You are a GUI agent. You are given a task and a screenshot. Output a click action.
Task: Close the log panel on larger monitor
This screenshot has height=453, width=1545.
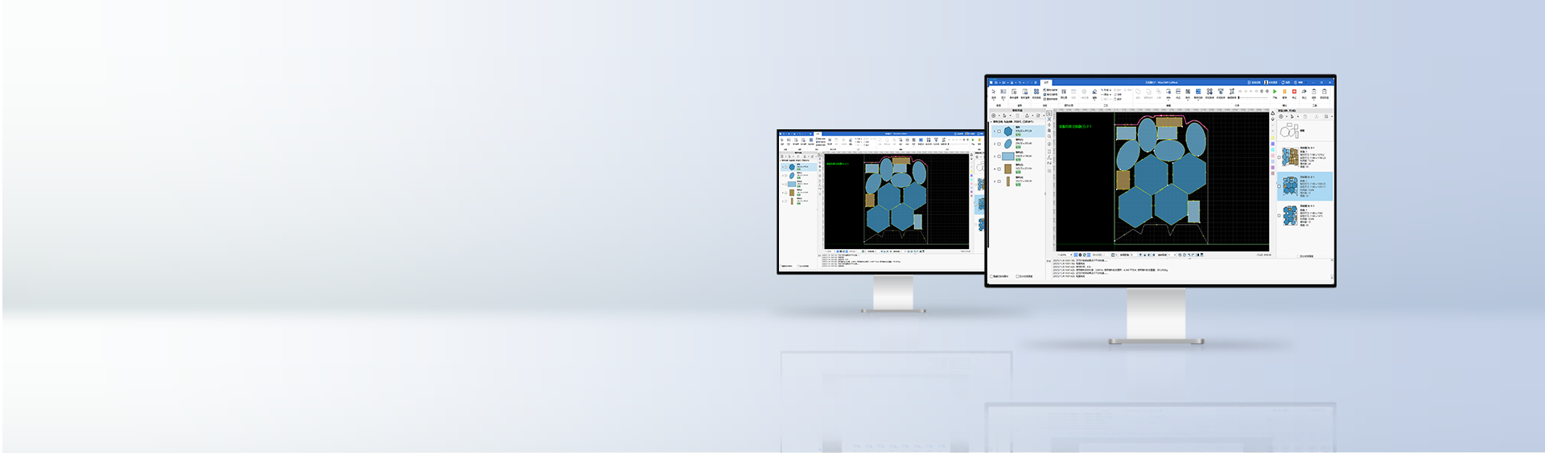coord(1332,260)
